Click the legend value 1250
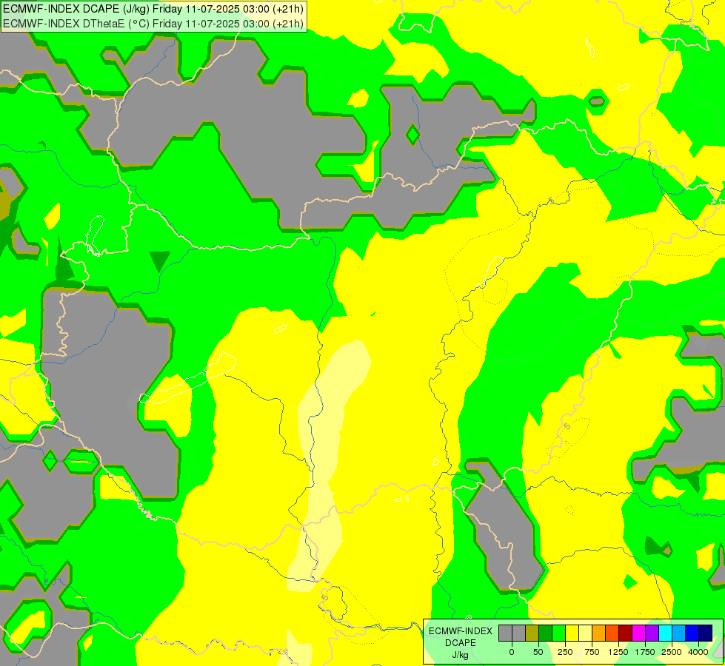This screenshot has height=666, width=725. [618, 652]
